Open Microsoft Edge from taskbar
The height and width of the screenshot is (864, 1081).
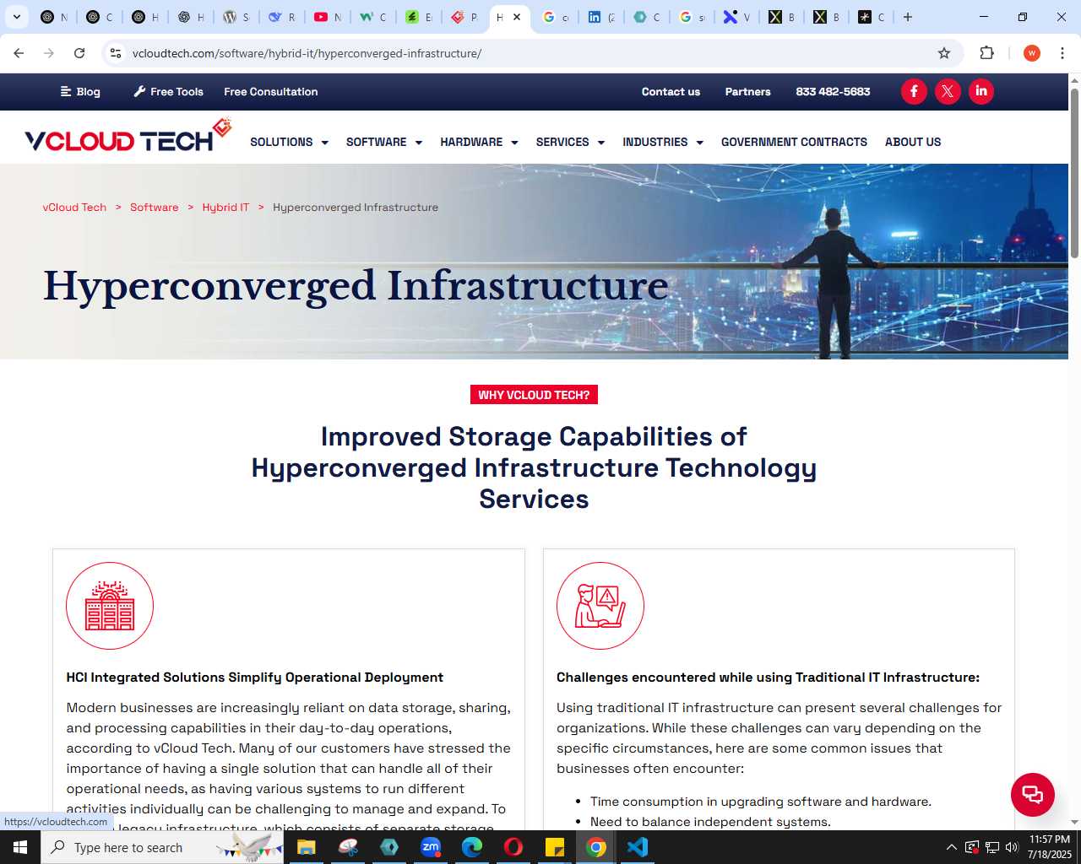click(x=472, y=847)
